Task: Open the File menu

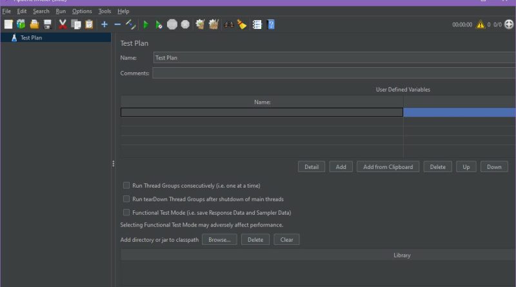Action: click(6, 11)
